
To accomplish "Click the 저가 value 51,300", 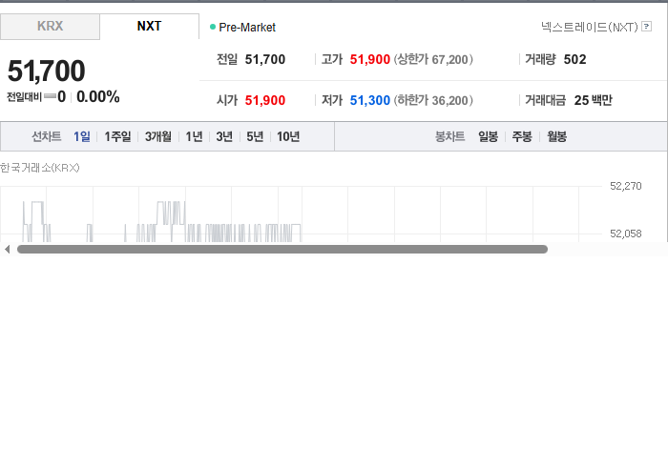I will click(x=370, y=100).
